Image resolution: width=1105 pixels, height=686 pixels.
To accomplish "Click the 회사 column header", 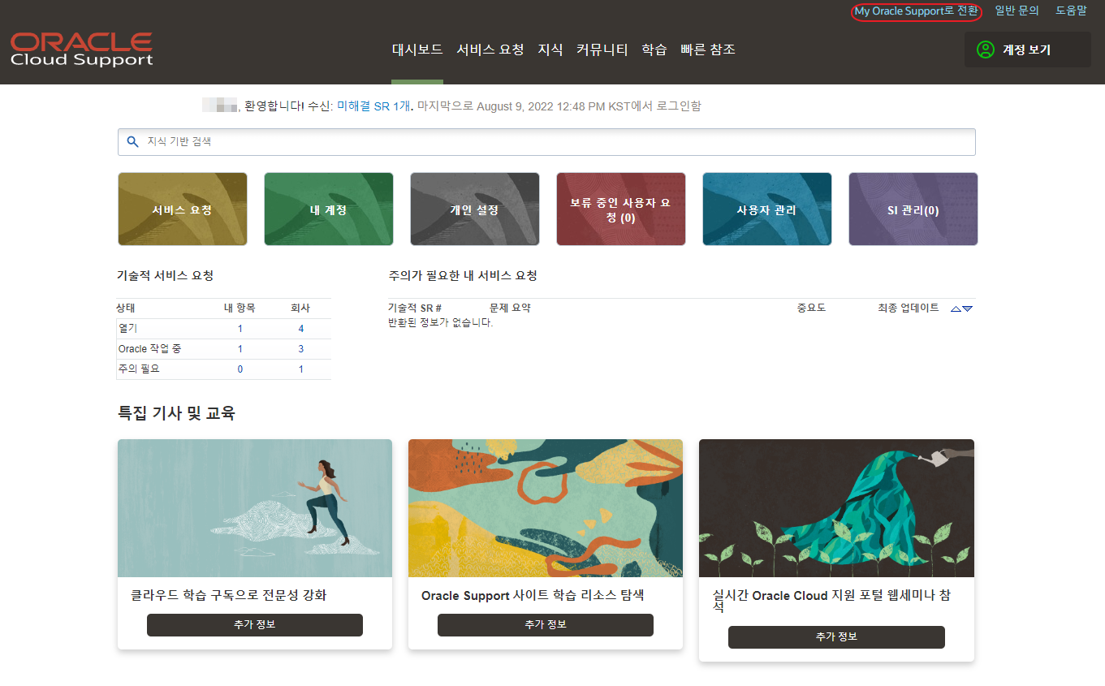I will pyautogui.click(x=300, y=308).
